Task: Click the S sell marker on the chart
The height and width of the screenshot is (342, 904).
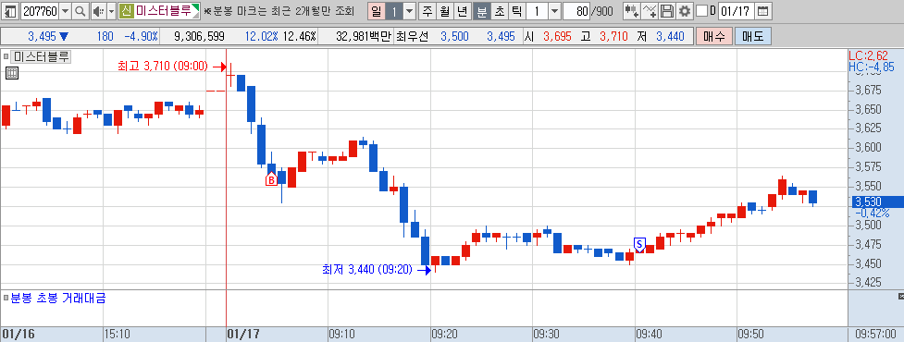Action: pos(638,244)
